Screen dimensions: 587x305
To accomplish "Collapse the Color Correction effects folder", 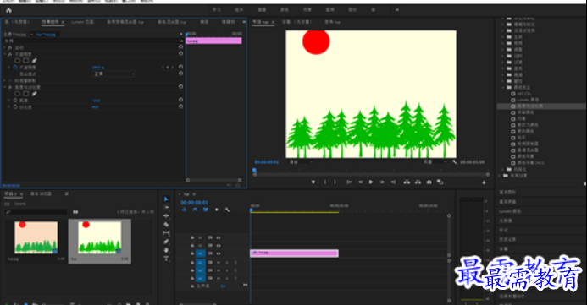I will (503, 87).
